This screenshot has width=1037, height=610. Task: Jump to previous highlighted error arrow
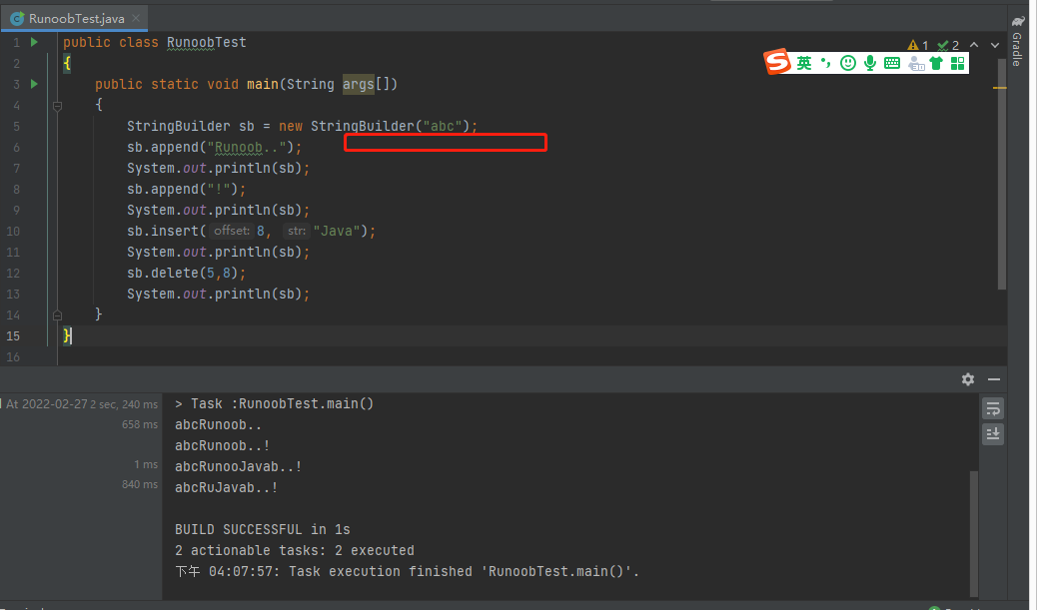coord(974,45)
